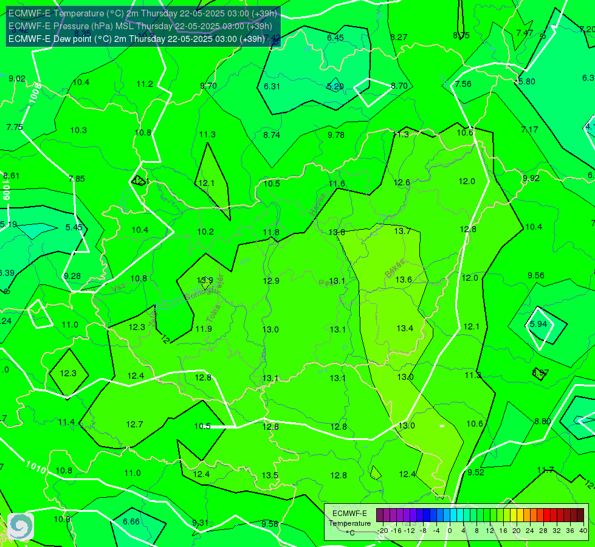The height and width of the screenshot is (547, 595).
Task: Click the 9.52 temperature value
Action: [x=475, y=472]
